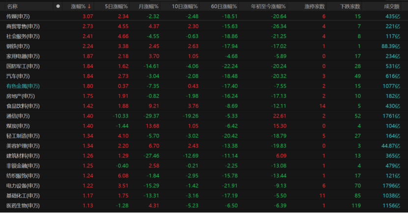Sort by 涨幅% column header
This screenshot has height=213, width=408.
(79, 6)
